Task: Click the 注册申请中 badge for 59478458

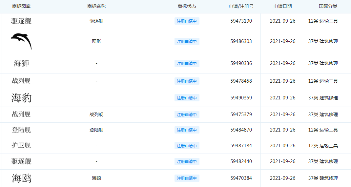Action: [187, 81]
